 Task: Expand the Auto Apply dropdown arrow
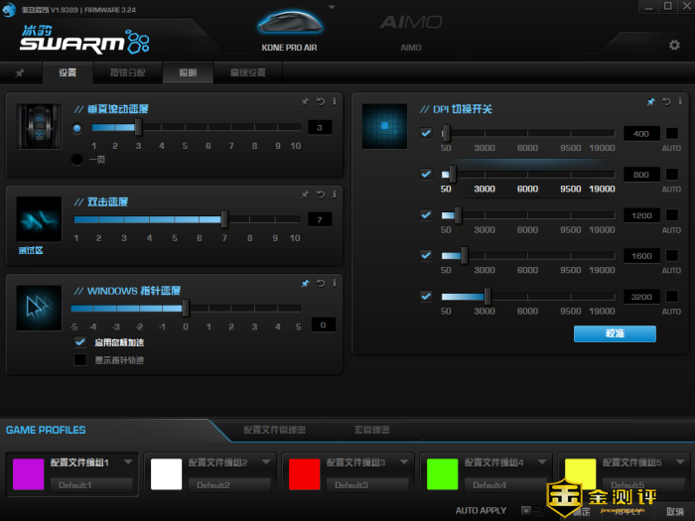[x=526, y=510]
